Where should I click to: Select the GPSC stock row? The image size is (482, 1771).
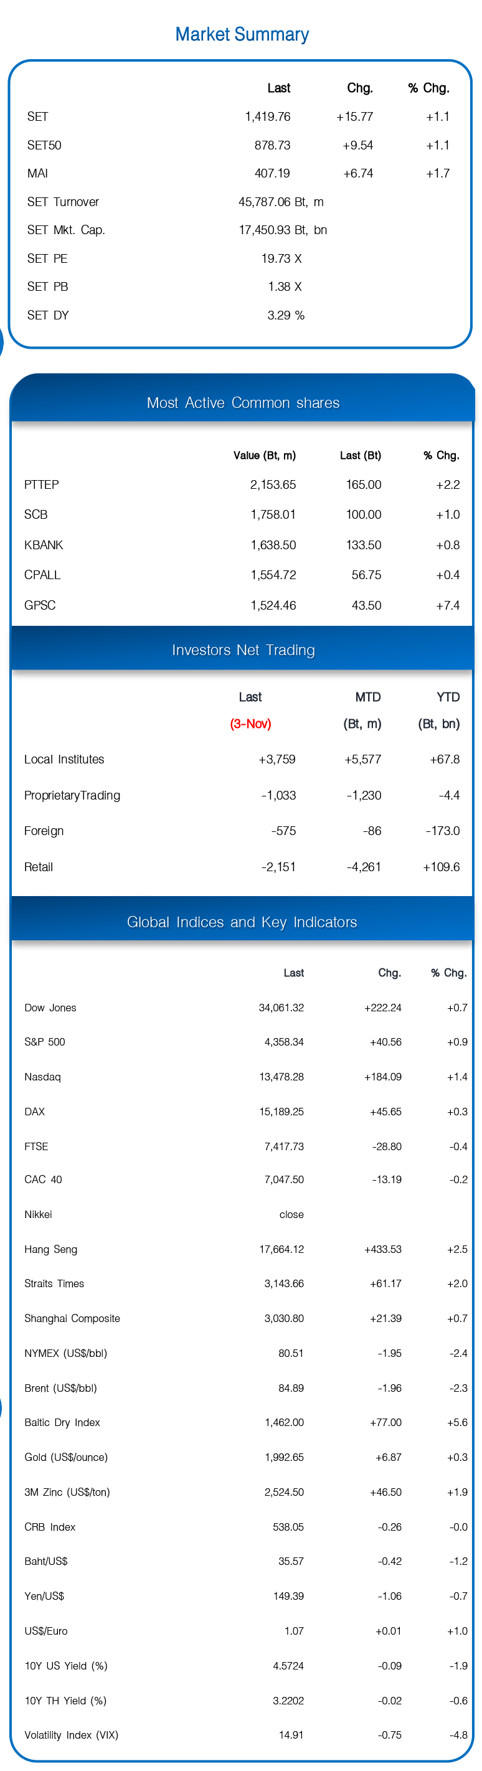(242, 605)
